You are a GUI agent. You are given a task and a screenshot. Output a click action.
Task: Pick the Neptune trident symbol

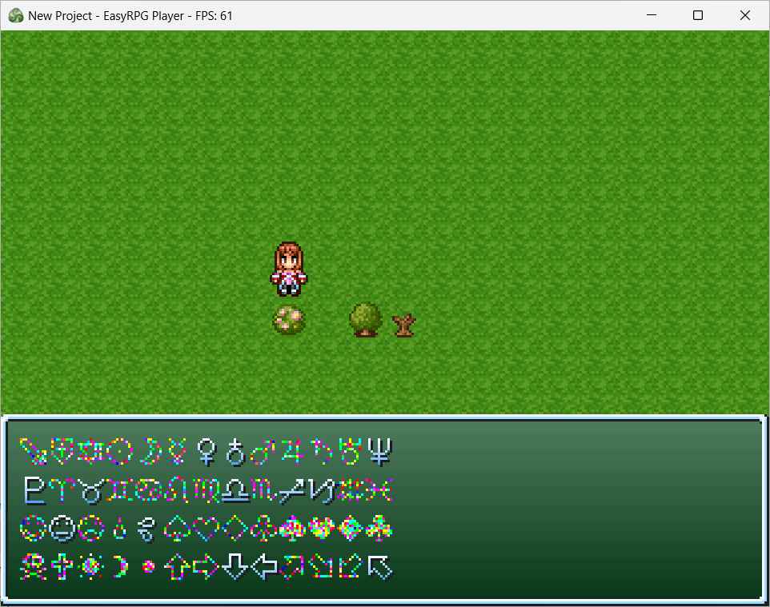point(379,451)
